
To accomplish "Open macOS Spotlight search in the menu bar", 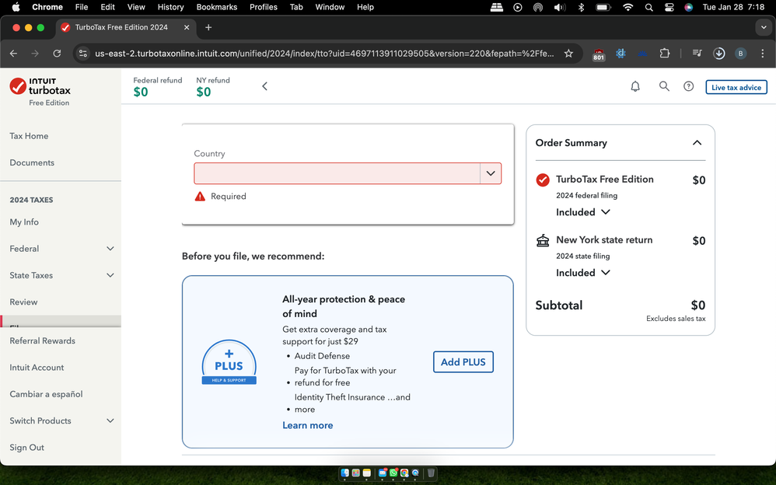I will pyautogui.click(x=648, y=7).
